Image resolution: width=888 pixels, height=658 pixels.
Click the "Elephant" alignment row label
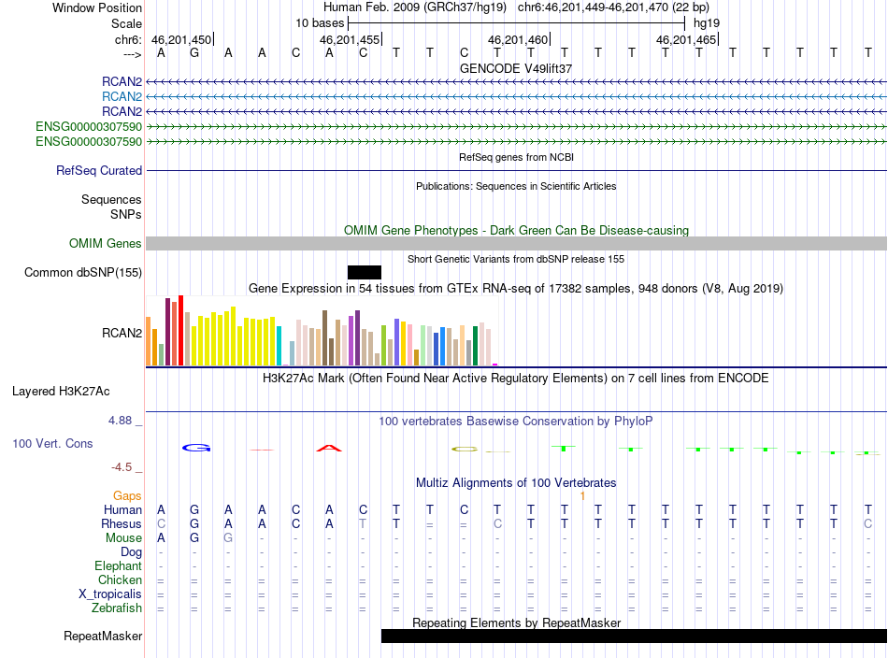point(119,565)
